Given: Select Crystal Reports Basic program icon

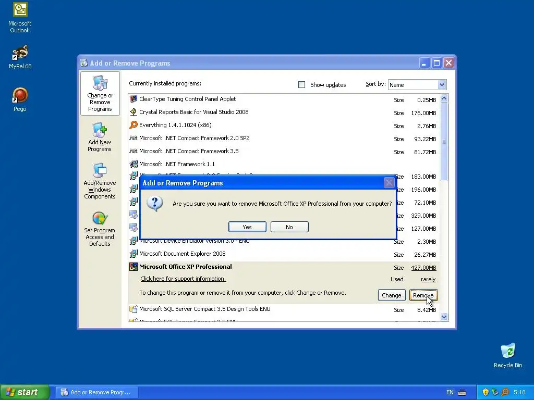Looking at the screenshot, I should 133,112.
